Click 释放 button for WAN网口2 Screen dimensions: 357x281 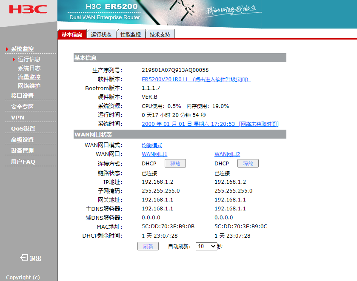pos(248,163)
